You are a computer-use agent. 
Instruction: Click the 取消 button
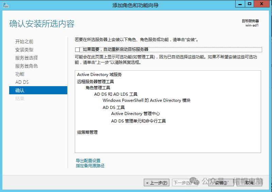click(249, 183)
